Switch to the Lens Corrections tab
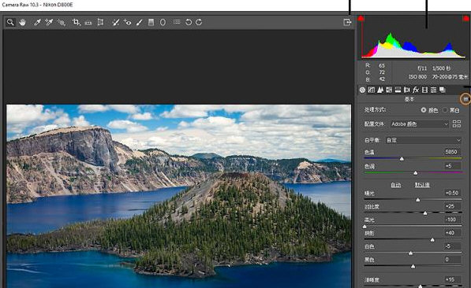The height and width of the screenshot is (288, 471). pos(407,90)
